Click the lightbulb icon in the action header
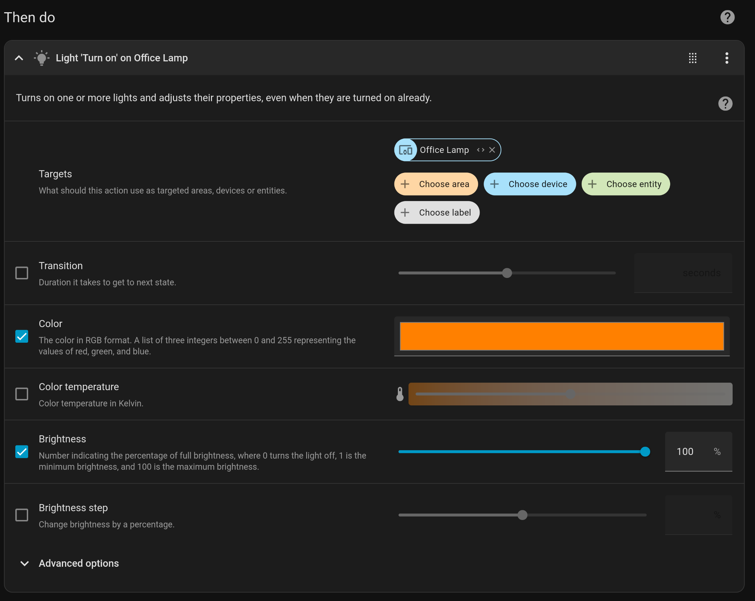 [x=42, y=58]
